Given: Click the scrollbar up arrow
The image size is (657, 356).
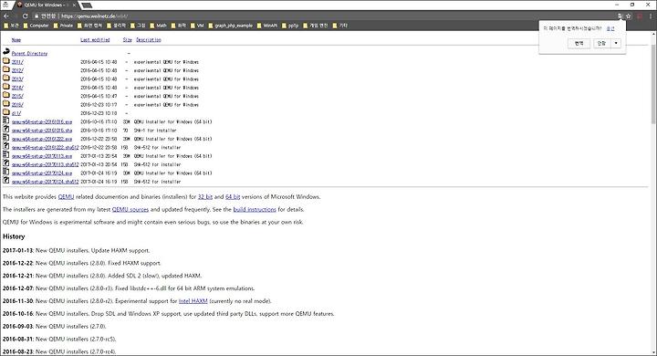Looking at the screenshot, I should 653,34.
